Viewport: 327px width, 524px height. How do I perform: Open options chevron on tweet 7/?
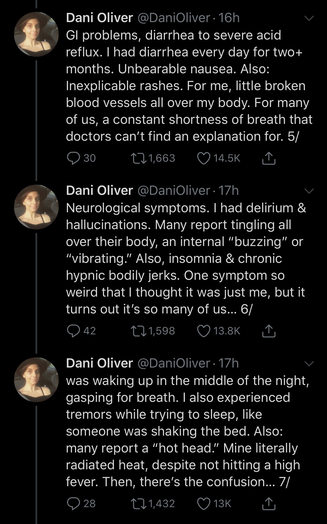309,363
